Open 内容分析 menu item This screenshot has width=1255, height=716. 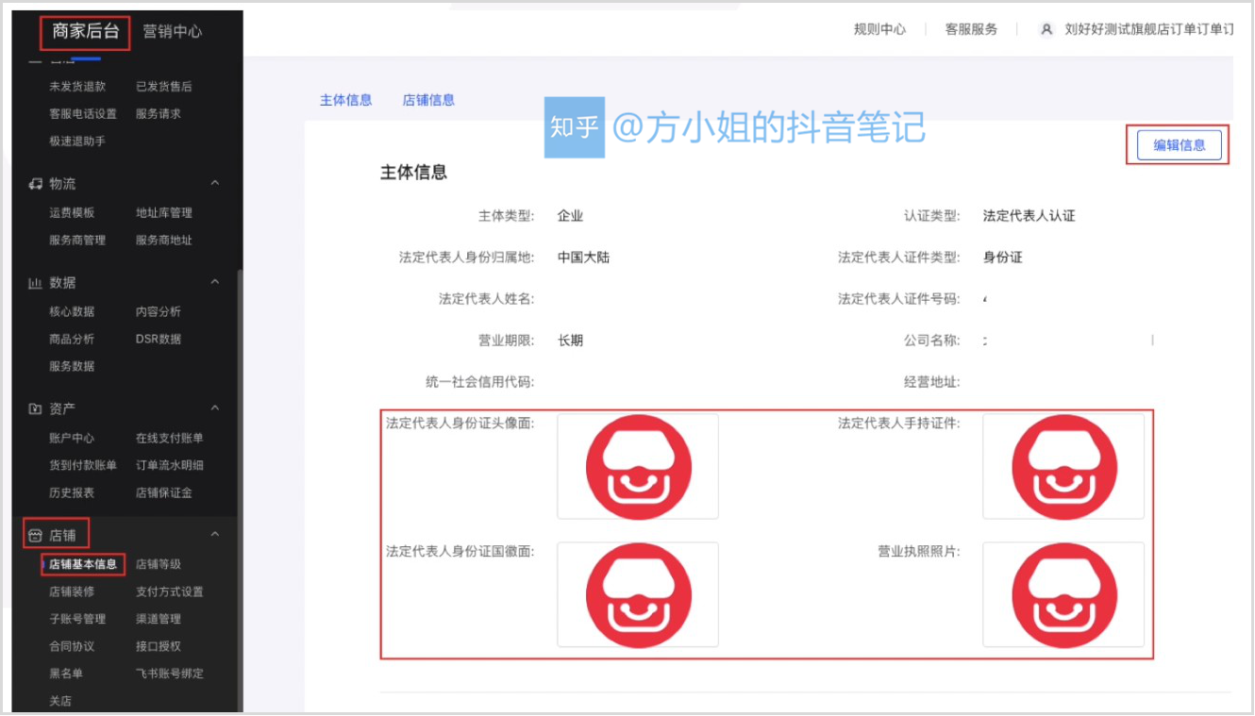159,312
